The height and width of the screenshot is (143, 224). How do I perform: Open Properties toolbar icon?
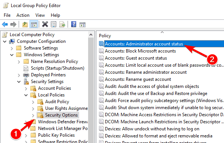tap(53, 25)
